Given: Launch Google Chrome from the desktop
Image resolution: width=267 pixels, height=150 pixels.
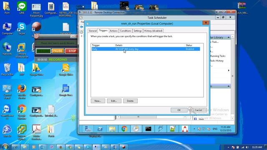Looking at the screenshot, I should (22, 112).
